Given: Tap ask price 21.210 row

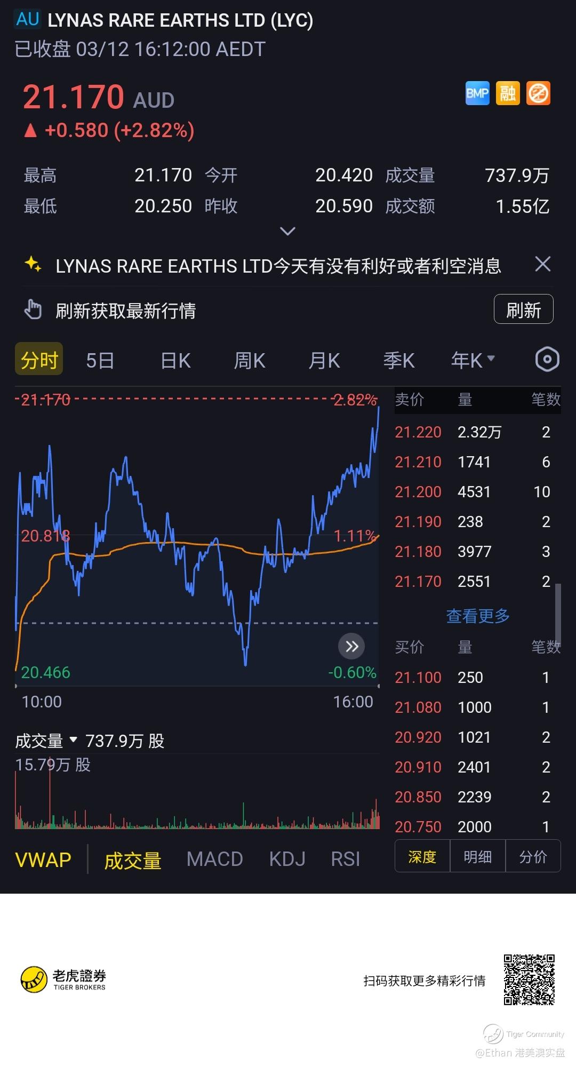Looking at the screenshot, I should point(477,462).
